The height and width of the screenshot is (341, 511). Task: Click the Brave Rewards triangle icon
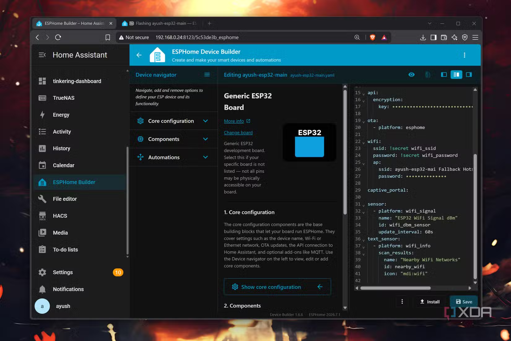(x=384, y=38)
